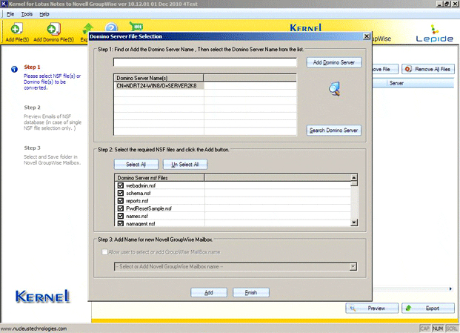460x333 pixels.
Task: Open the Novell GroupWise Mailbox name dropdown
Action: [x=353, y=267]
